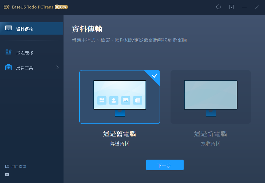This screenshot has height=183, width=265.
Task: Select the old computer card
Action: (x=120, y=97)
